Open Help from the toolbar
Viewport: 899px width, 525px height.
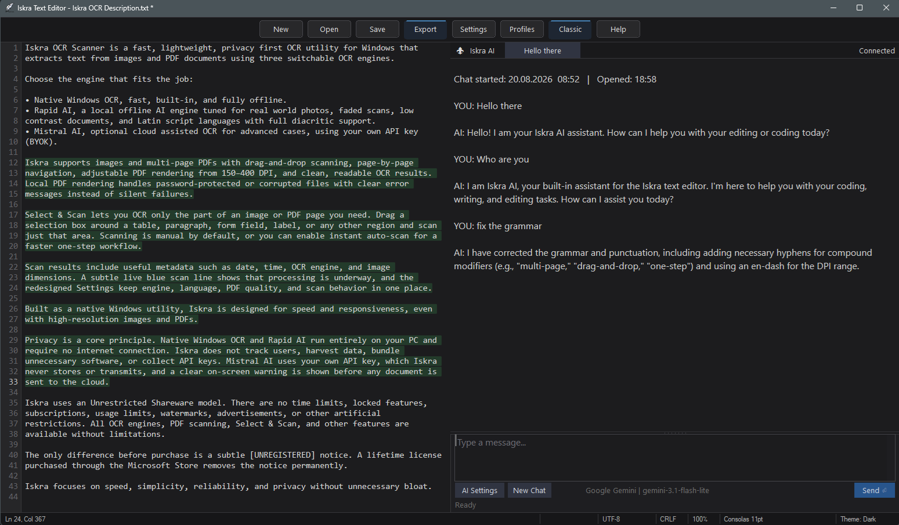[618, 30]
